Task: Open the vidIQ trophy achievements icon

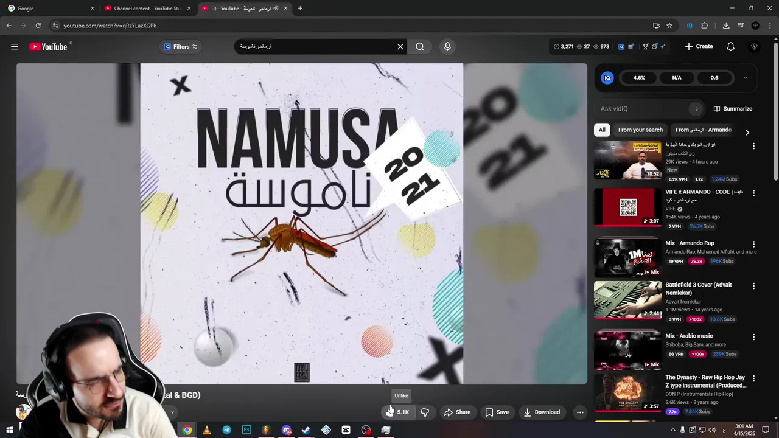Action: 646,47
